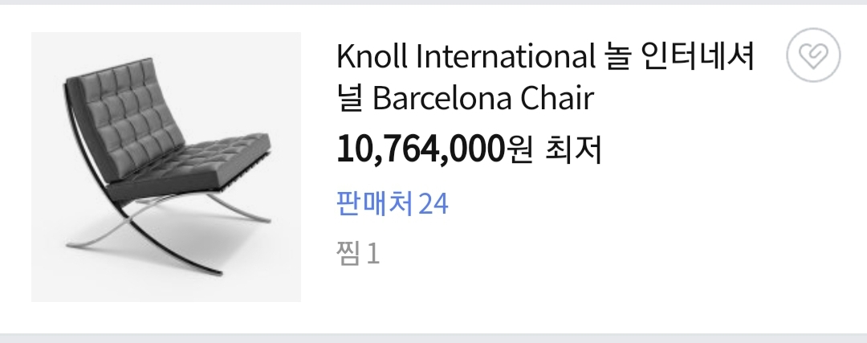Click the number 24 beside 판매처
Viewport: 867px width, 343px height.
pos(433,204)
